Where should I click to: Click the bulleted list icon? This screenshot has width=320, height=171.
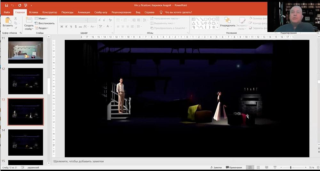pos(119,20)
